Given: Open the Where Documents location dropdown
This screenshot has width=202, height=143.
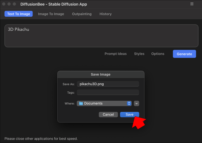Looking at the screenshot, I should 104,104.
